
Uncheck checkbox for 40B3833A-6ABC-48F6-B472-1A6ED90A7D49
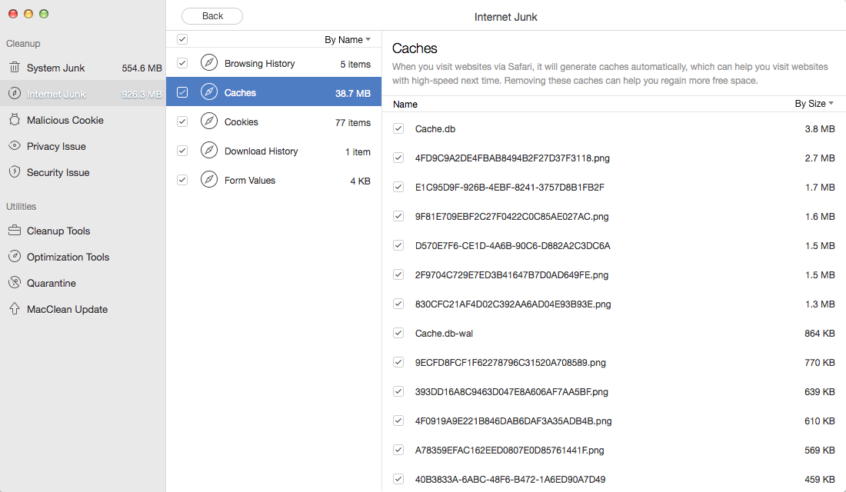click(x=398, y=478)
